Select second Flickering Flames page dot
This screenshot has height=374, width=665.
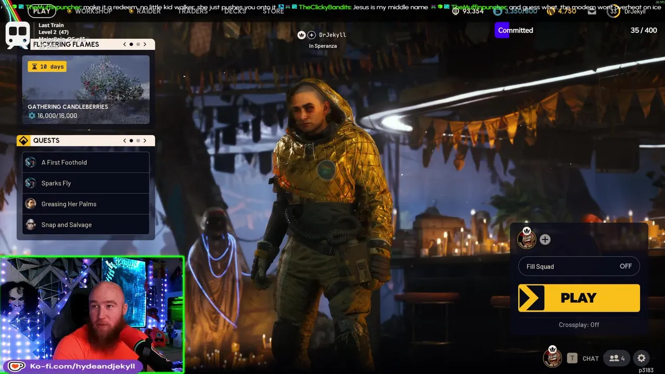[x=138, y=44]
